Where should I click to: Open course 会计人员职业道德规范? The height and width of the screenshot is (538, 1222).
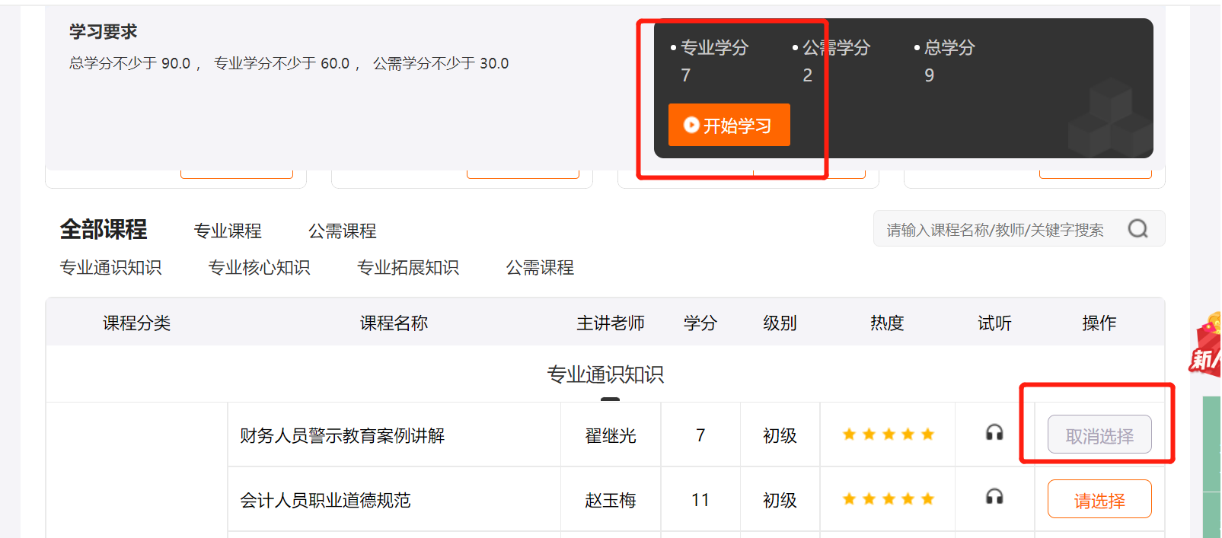click(x=325, y=501)
